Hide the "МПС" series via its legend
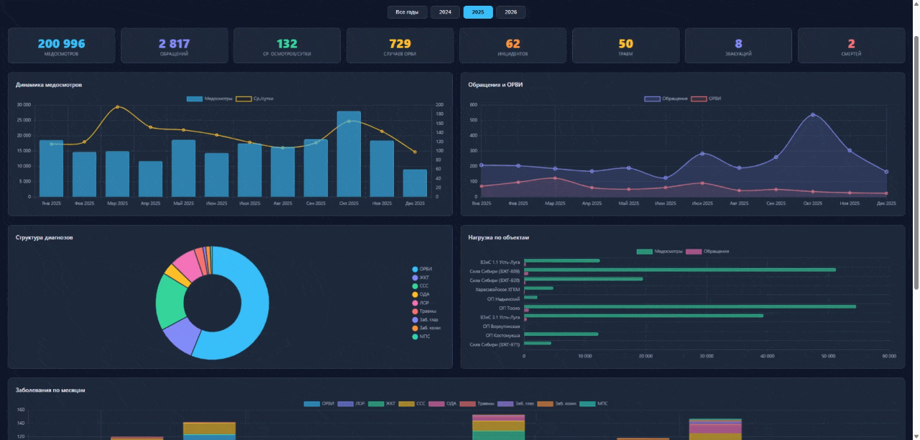Image resolution: width=920 pixels, height=440 pixels. (602, 403)
